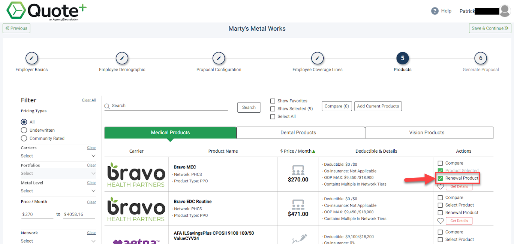Screen dimensions: 514x244
Task: Click the $471.00 price value
Action: point(298,214)
